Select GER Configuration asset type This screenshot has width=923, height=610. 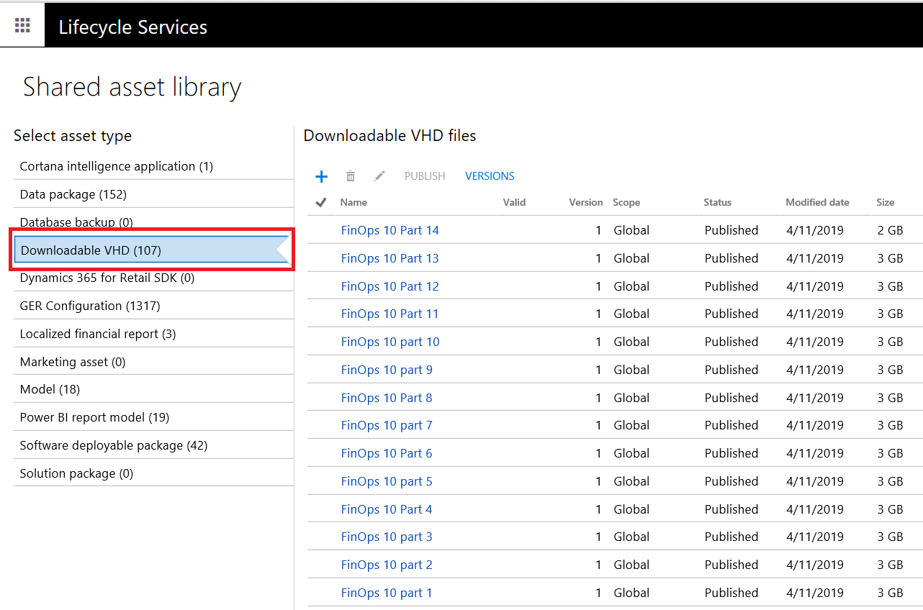(x=90, y=306)
